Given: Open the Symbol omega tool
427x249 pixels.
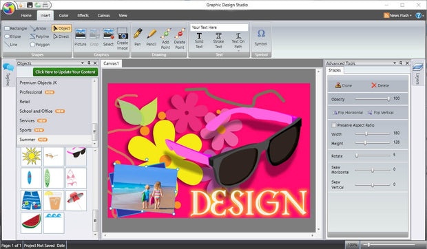Looking at the screenshot, I should click(x=261, y=37).
